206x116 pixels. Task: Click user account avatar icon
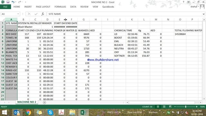(x=202, y=6)
